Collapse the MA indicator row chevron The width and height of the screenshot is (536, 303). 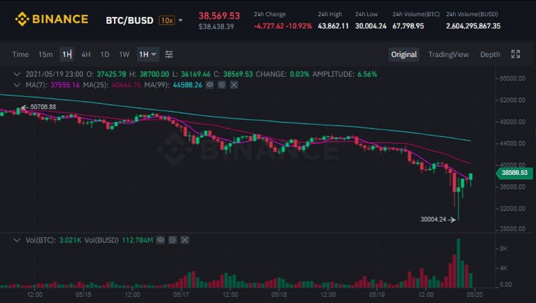[17, 85]
